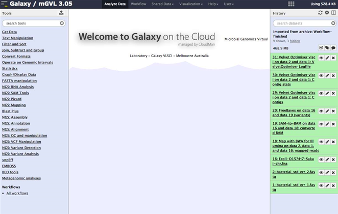Edit history annotation with the comment icon
Image resolution: width=338 pixels, height=214 pixels.
click(x=333, y=48)
